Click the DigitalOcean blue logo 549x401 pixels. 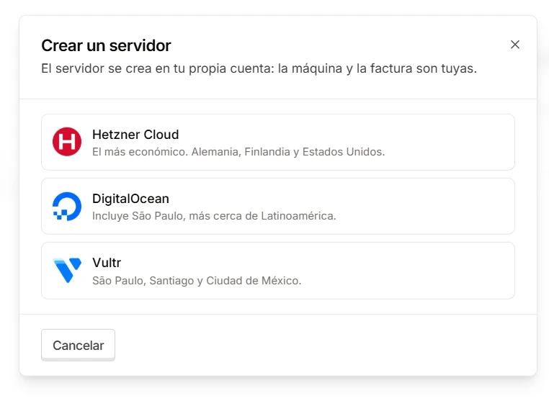click(67, 206)
